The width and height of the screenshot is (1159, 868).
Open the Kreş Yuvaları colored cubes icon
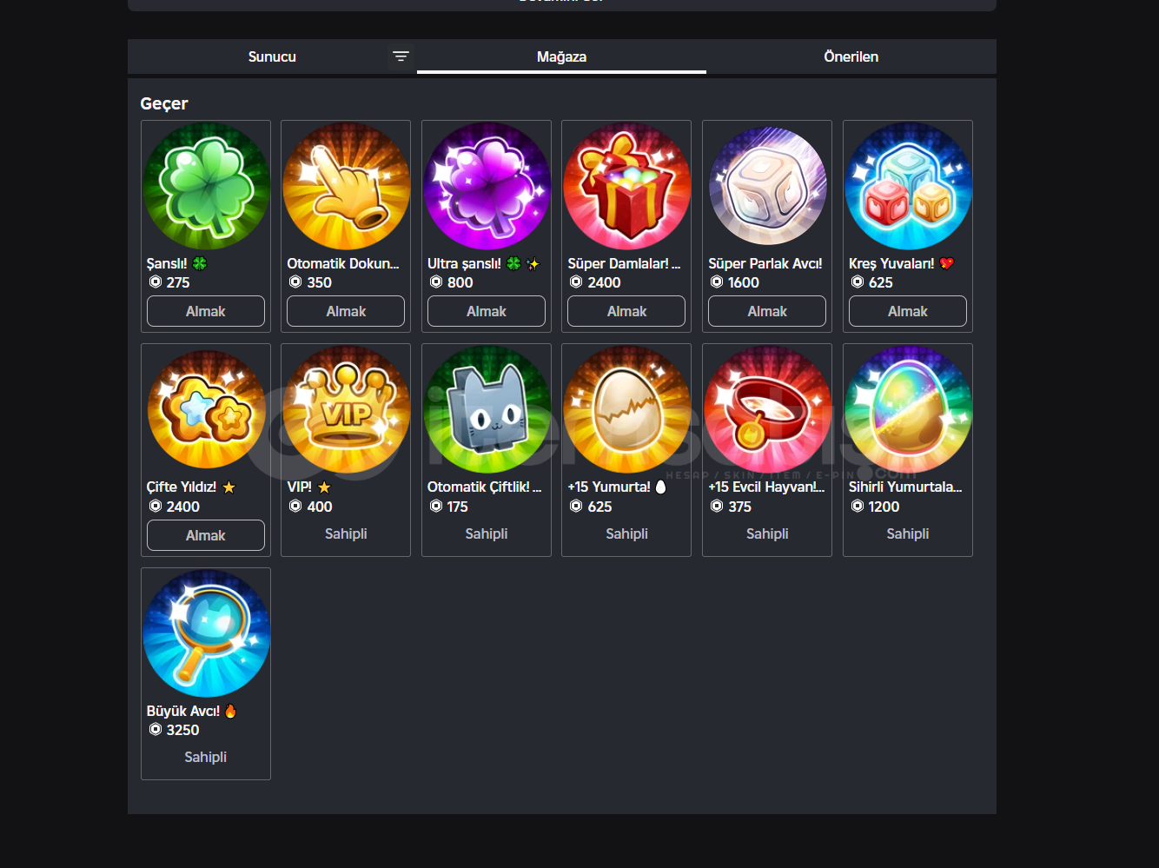(908, 186)
